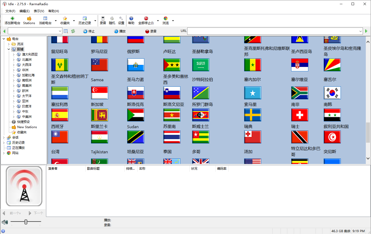Click the volume slider handle

[x=26, y=222]
